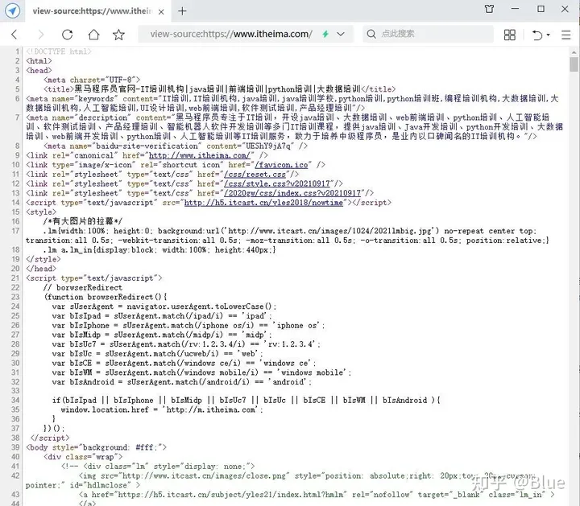Go to the home page icon
580x506 pixels.
[x=93, y=35]
